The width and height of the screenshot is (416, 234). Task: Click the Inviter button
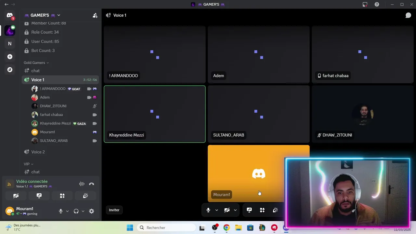point(114,210)
